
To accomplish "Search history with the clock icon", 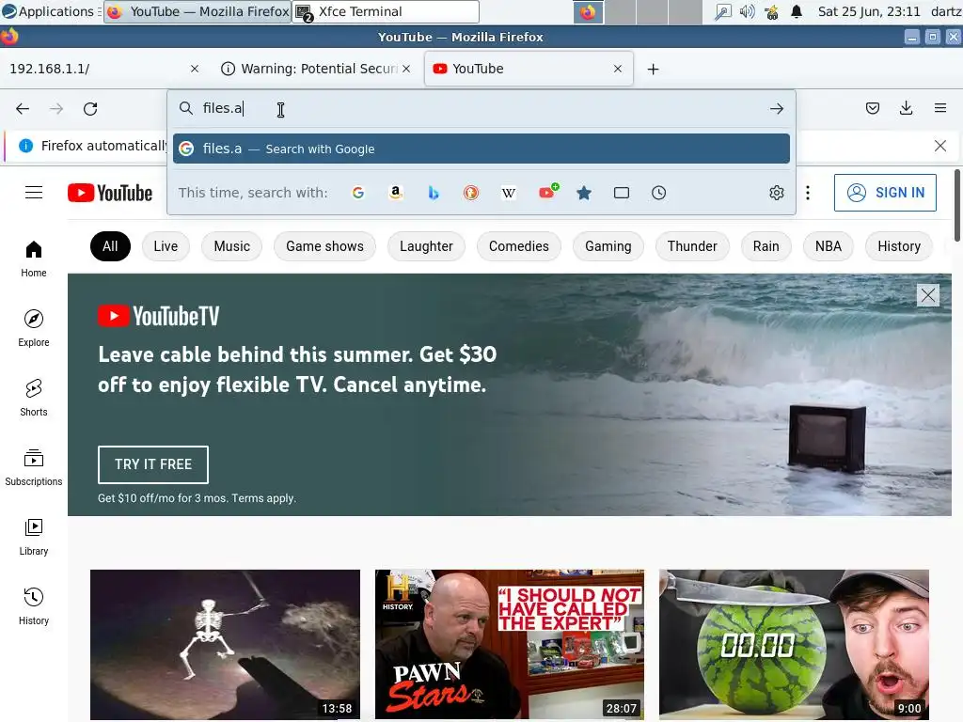I will [x=659, y=193].
